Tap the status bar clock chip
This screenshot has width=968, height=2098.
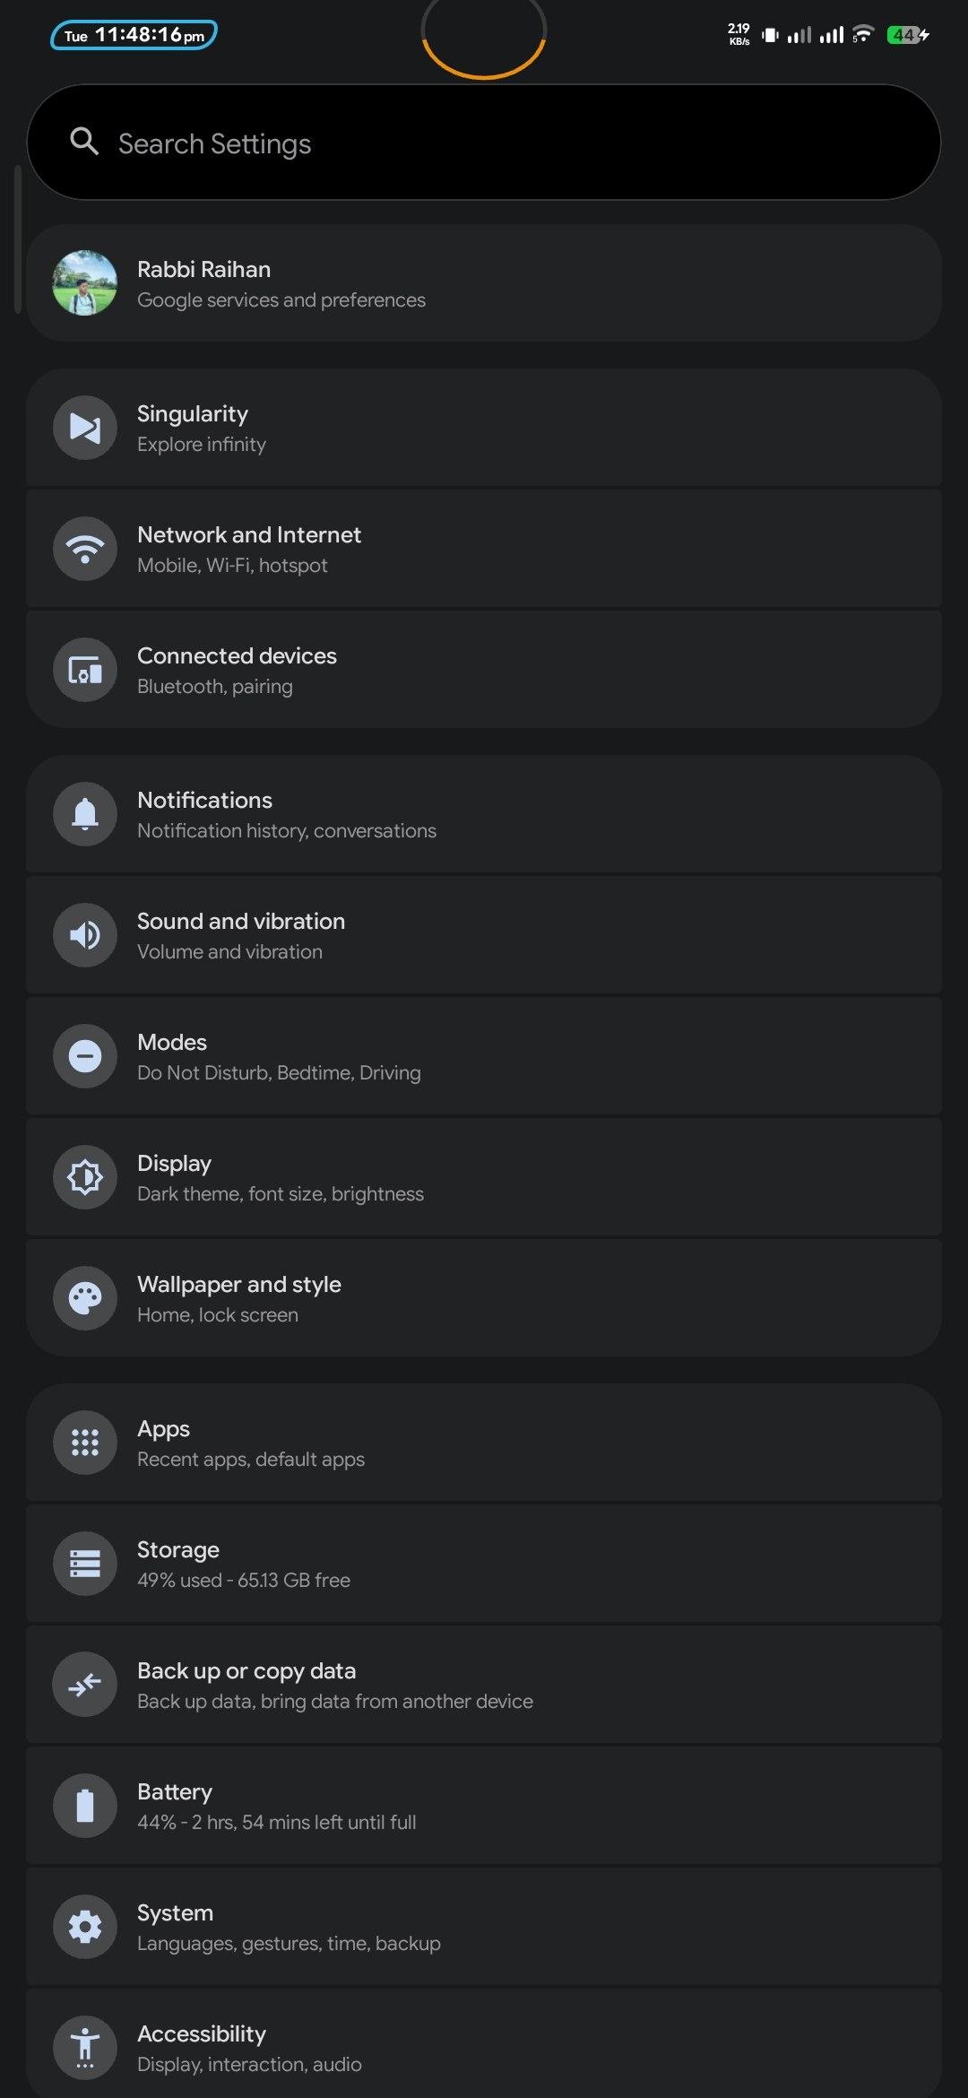pos(134,36)
